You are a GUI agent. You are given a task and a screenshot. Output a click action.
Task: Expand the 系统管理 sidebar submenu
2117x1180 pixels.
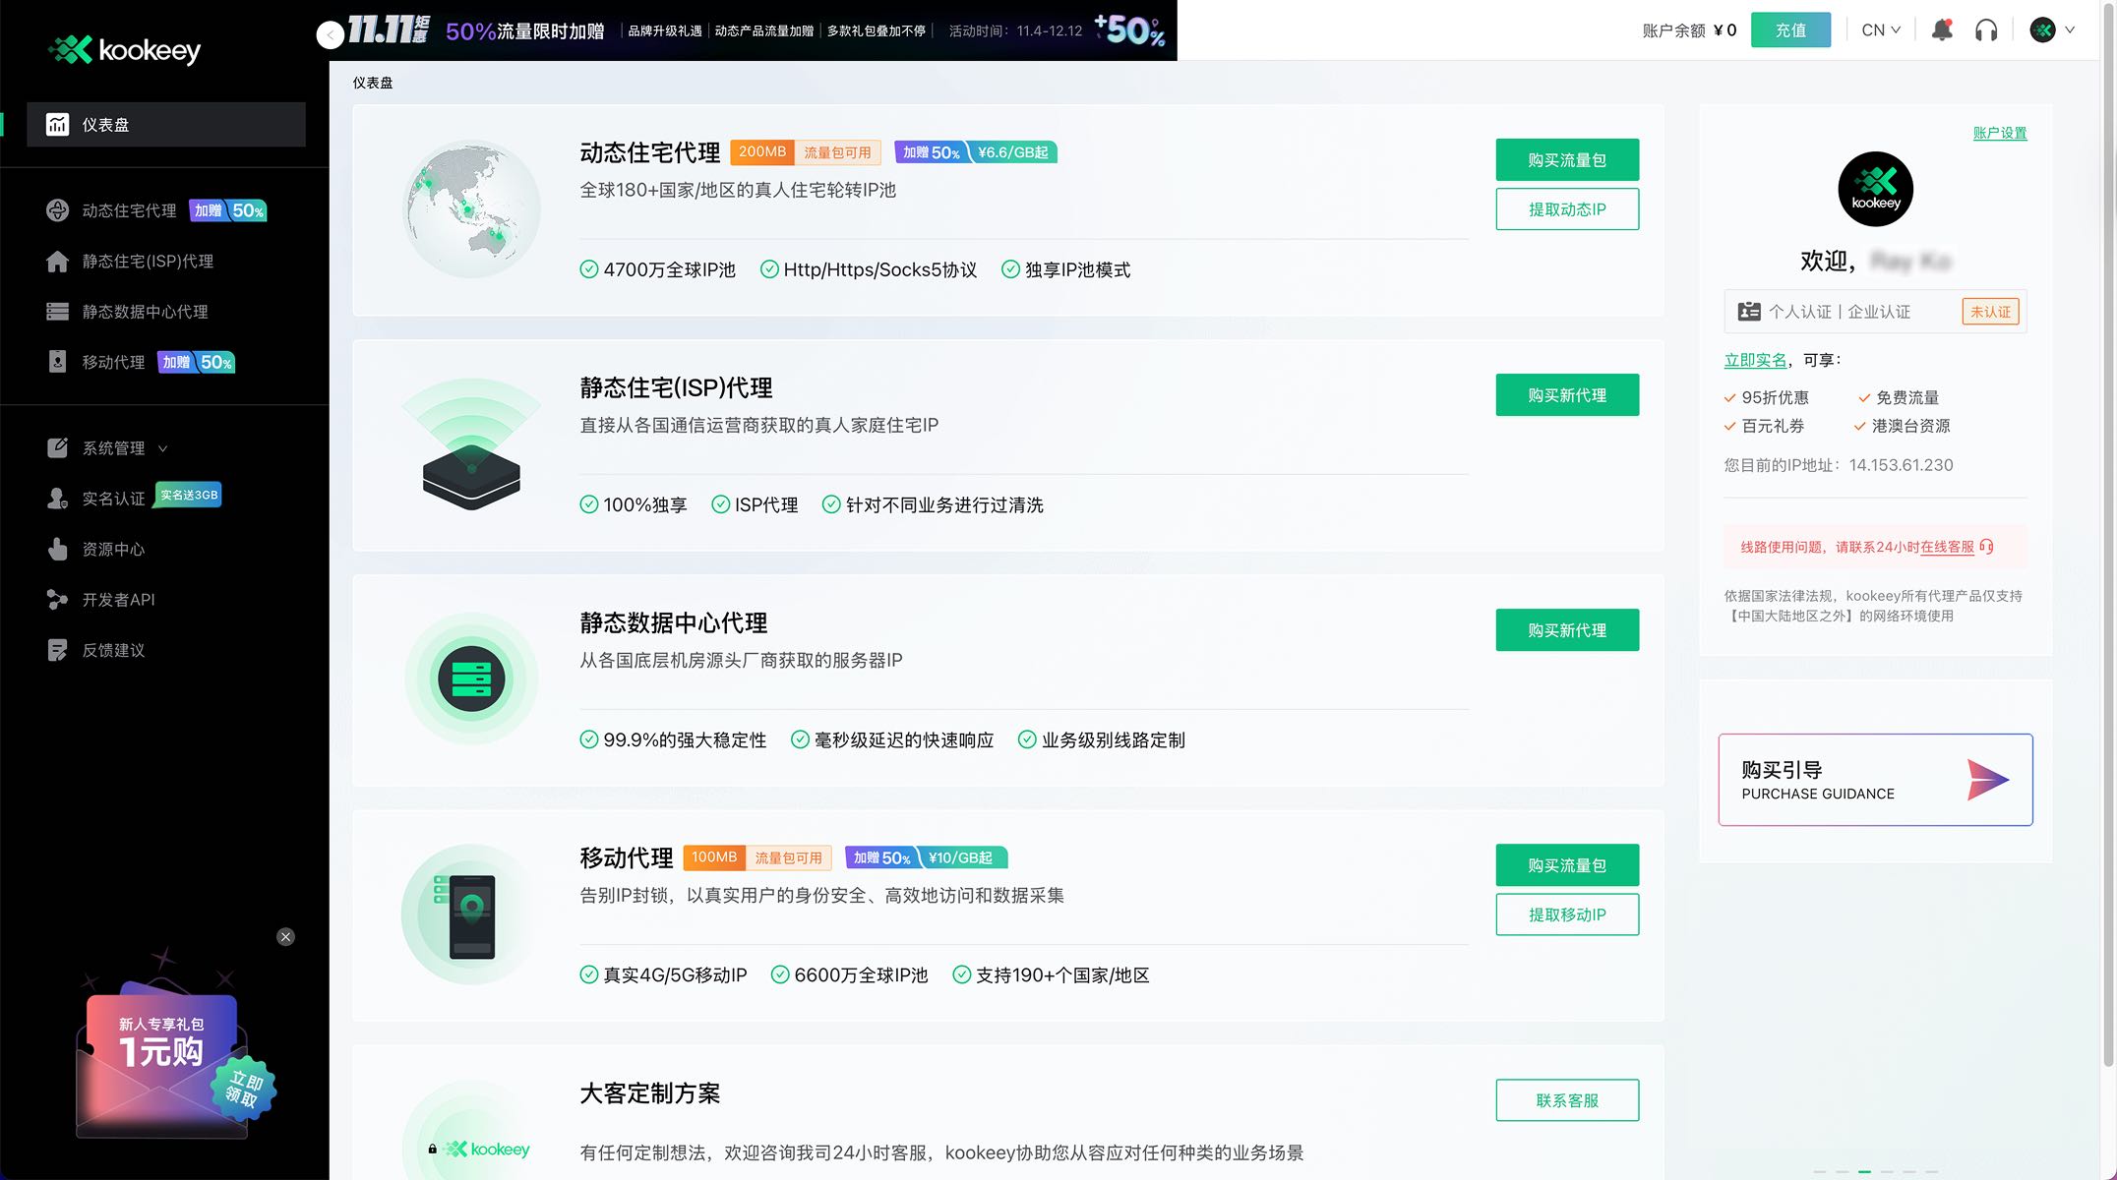(x=113, y=448)
